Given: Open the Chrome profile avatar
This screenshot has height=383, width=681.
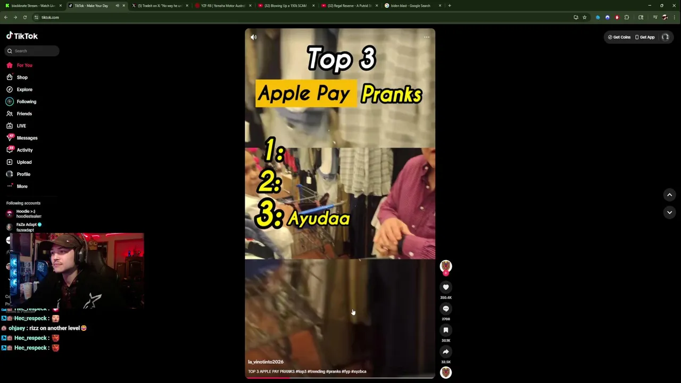Looking at the screenshot, I should point(665,18).
